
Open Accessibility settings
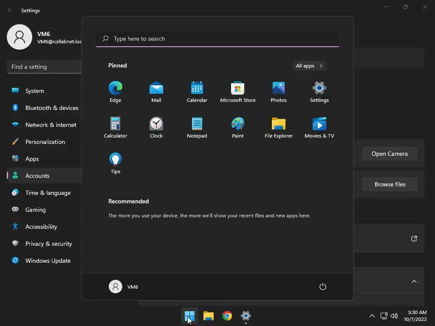point(44,227)
